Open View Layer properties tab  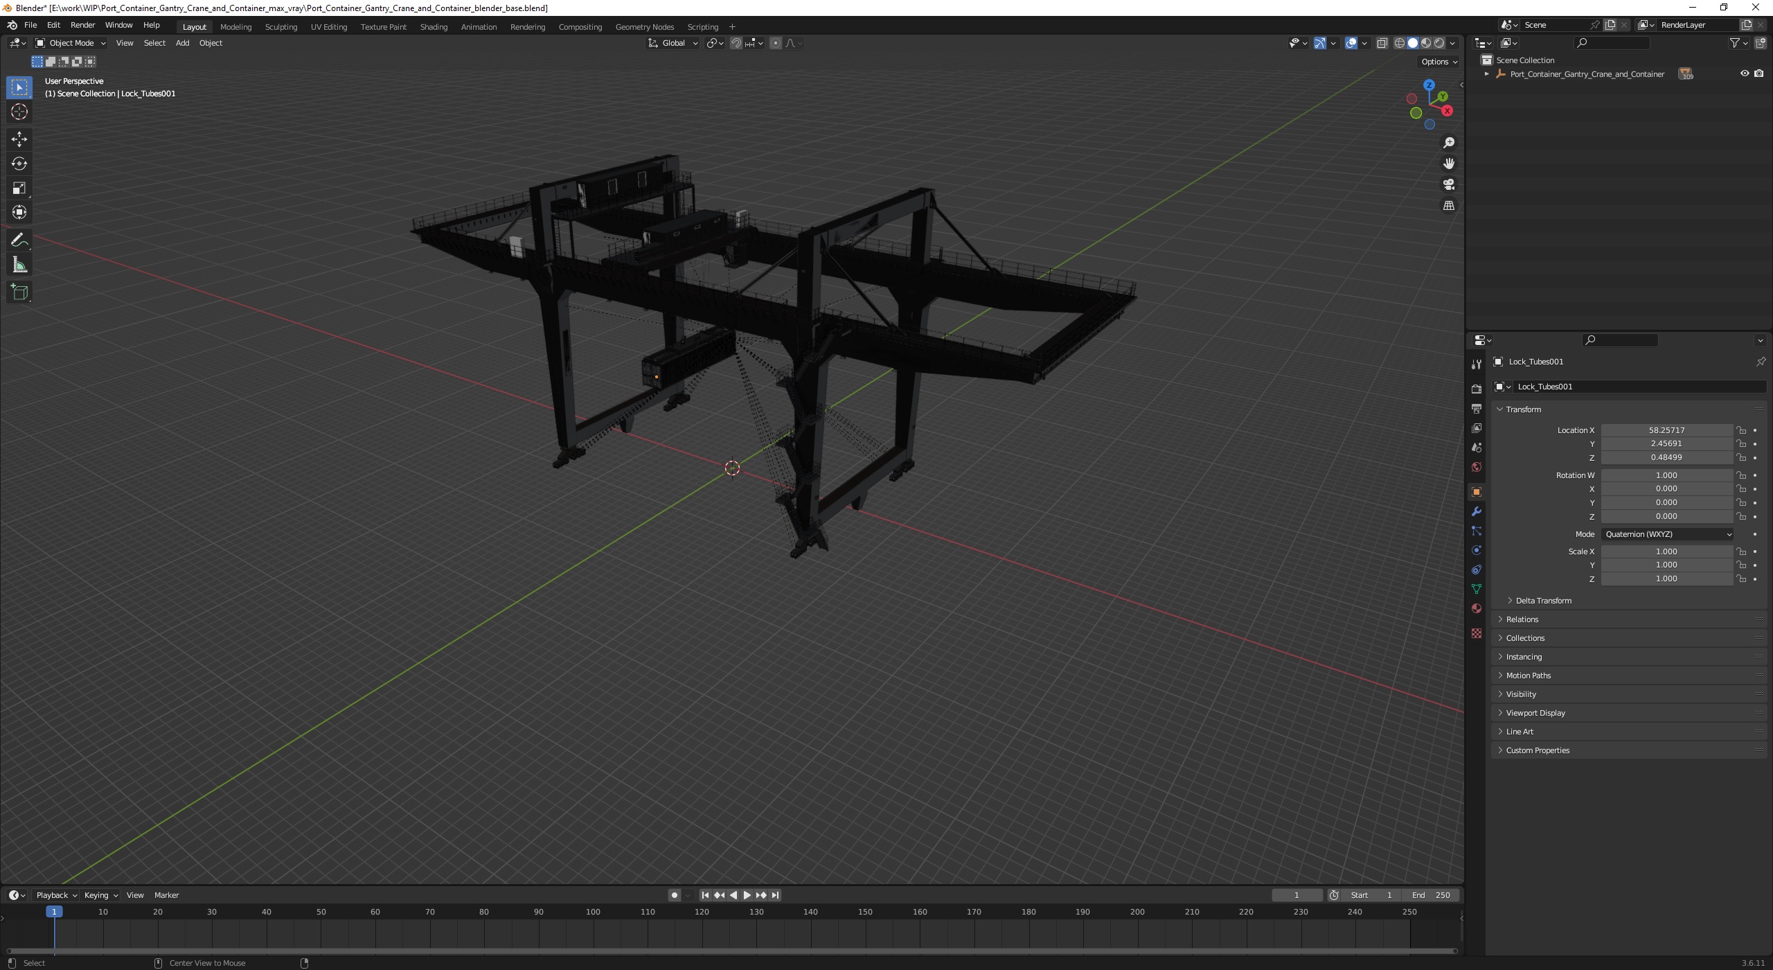(x=1477, y=428)
